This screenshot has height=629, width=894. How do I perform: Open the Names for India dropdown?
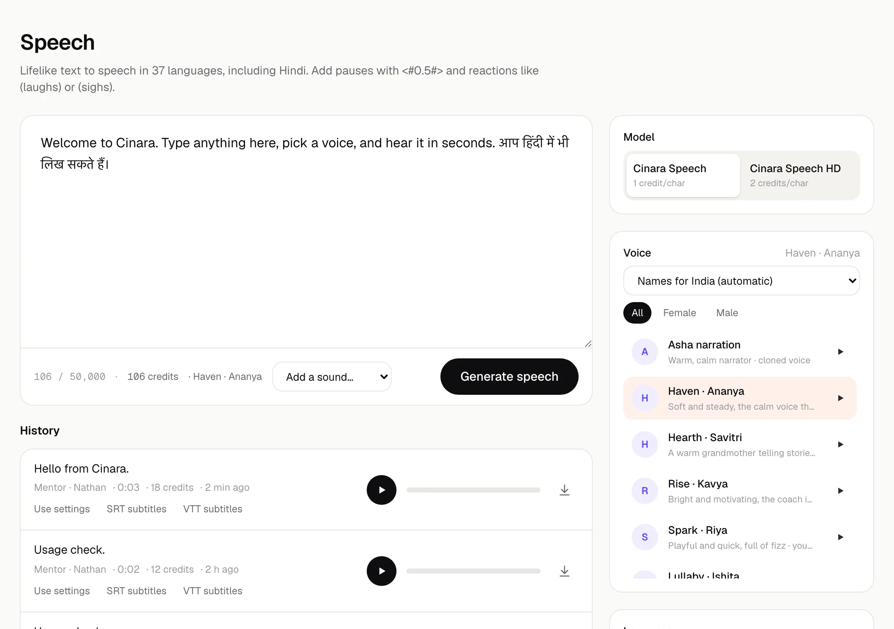[741, 281]
